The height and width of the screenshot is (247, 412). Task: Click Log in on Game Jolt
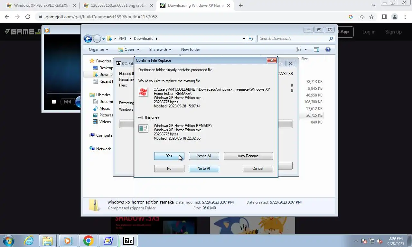coord(369,32)
